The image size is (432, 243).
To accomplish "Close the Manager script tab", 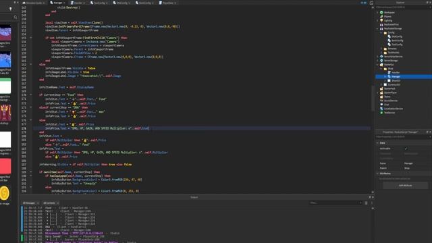I will pyautogui.click(x=64, y=3).
